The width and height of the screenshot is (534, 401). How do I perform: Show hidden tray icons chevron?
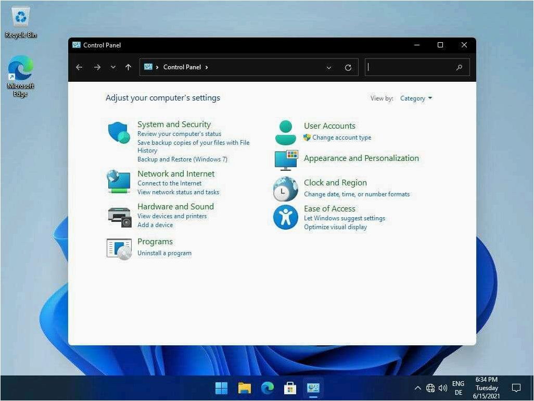417,388
